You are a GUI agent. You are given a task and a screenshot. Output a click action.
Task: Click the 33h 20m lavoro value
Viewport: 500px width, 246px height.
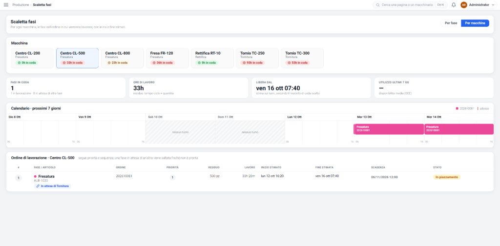249,176
